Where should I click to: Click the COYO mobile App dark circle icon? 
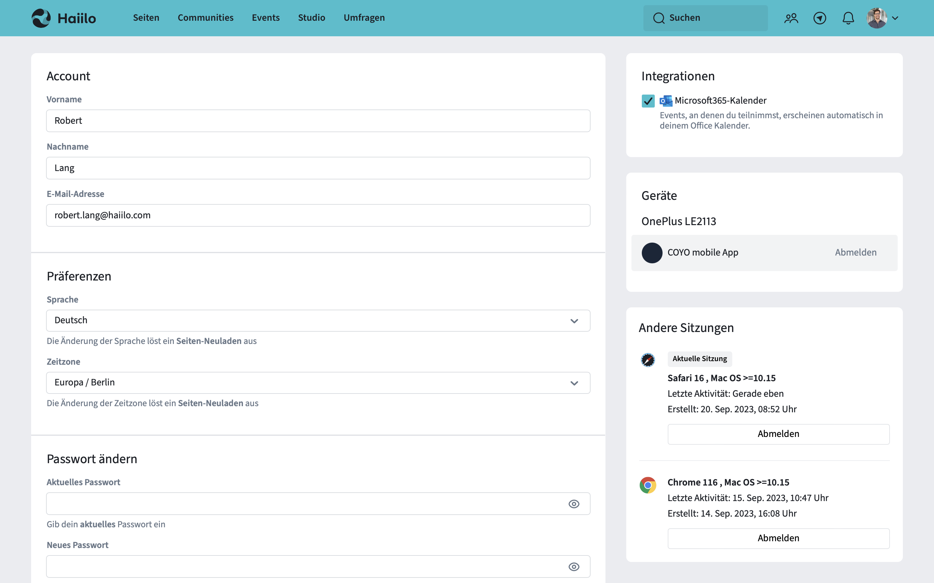point(652,253)
